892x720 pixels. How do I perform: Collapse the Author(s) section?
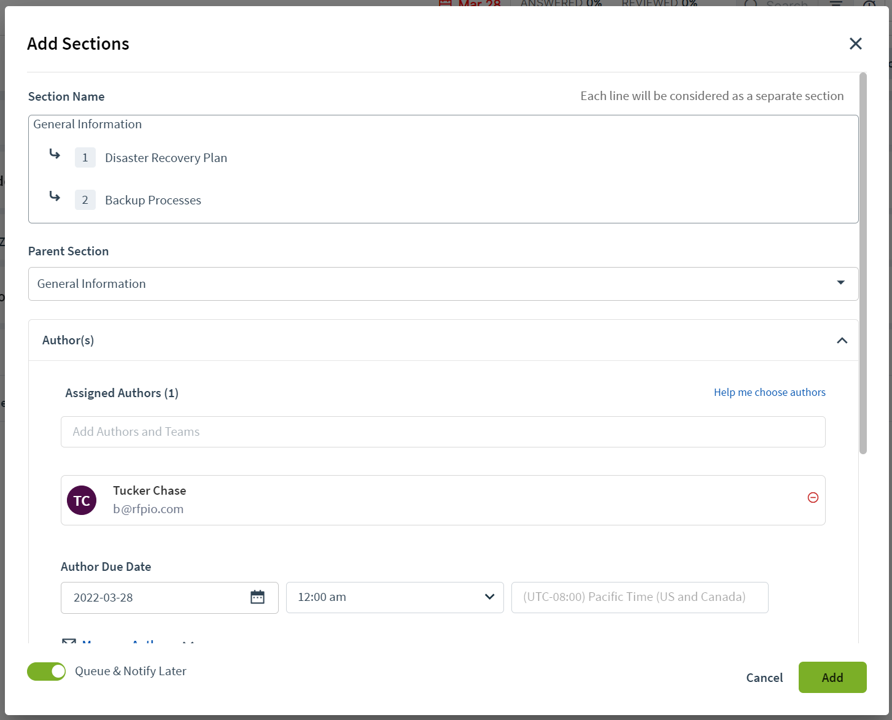point(842,341)
